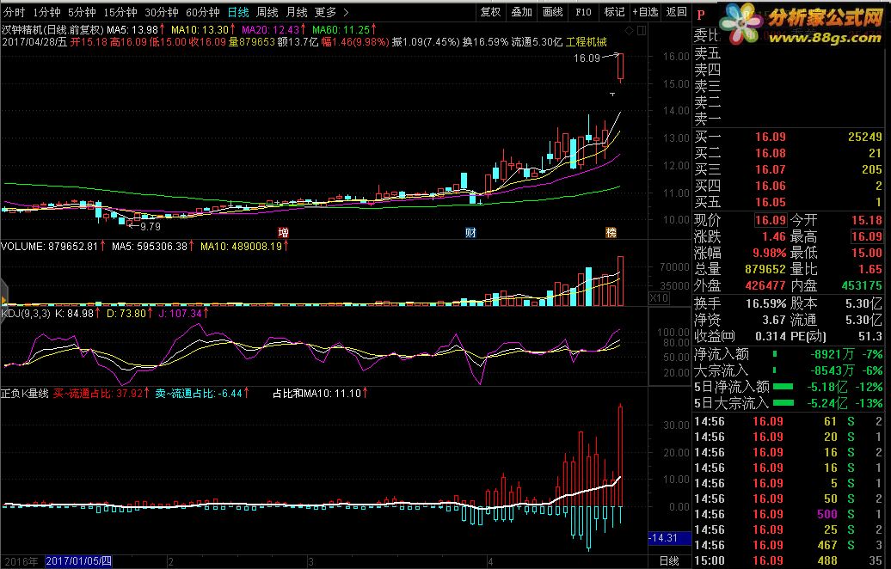Click the right chevron after 更多
The image size is (891, 569).
click(346, 12)
